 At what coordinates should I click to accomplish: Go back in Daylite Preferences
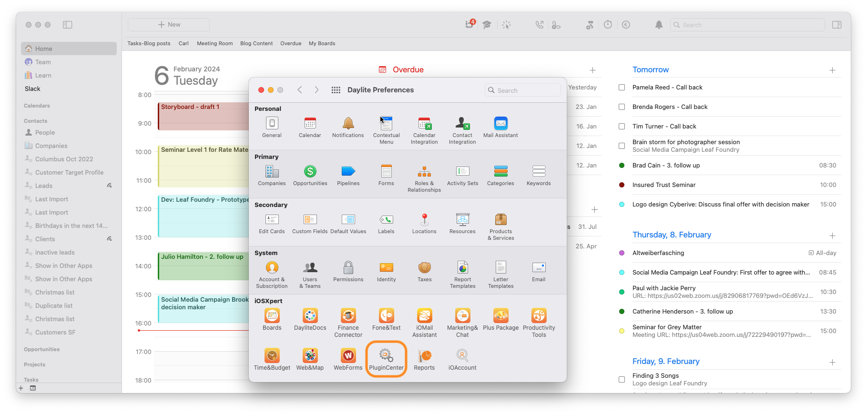click(300, 90)
